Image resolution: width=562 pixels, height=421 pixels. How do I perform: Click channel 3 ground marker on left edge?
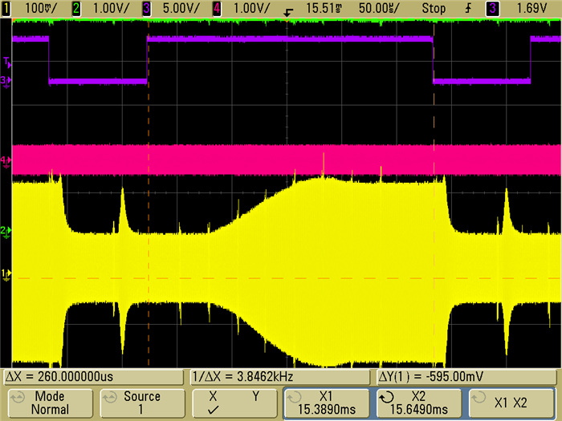pos(6,81)
